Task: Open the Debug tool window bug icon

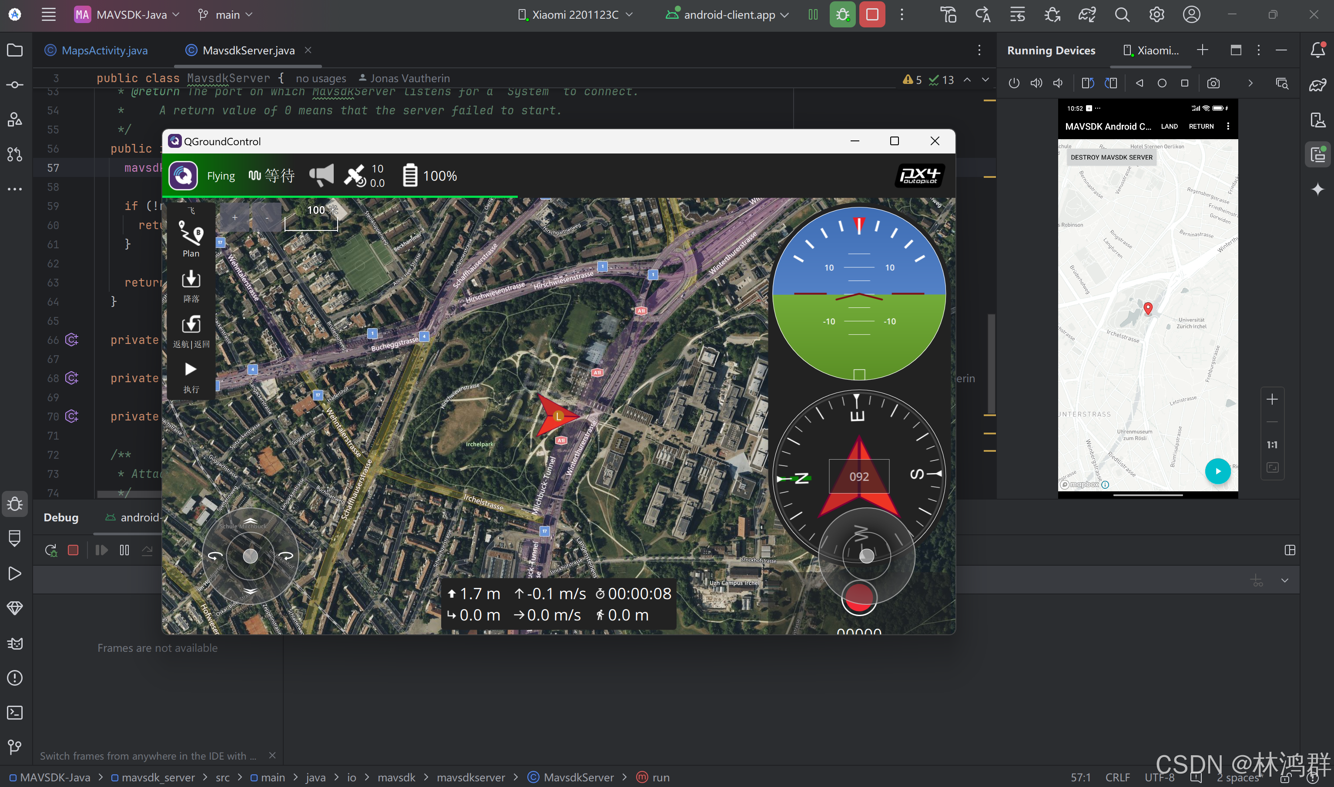Action: (15, 504)
